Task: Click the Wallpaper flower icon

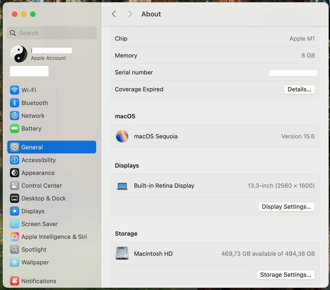Action: pos(14,262)
